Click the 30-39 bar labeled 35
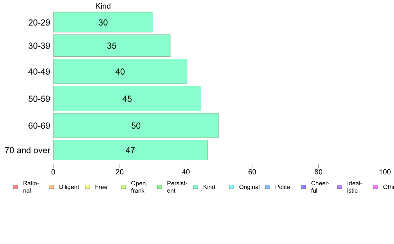 pyautogui.click(x=112, y=45)
